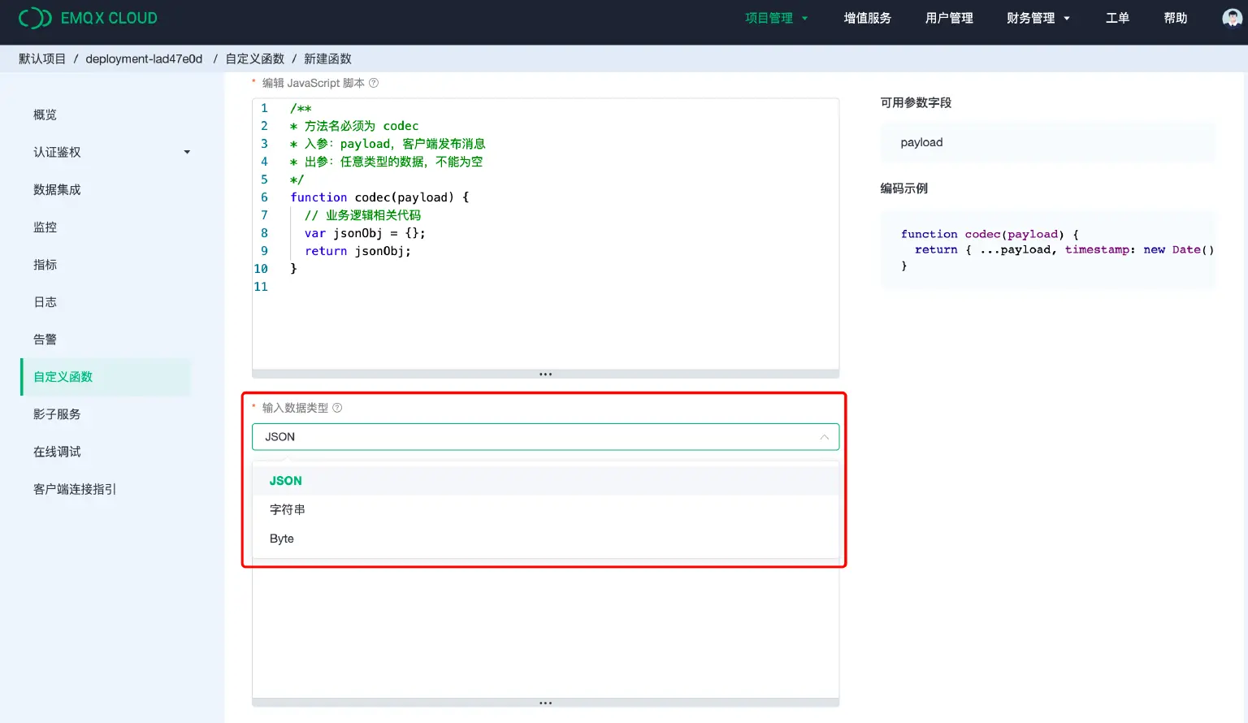Open the 告警 sidebar item

coord(45,339)
